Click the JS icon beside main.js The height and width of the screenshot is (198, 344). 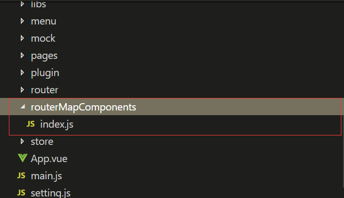coord(21,176)
